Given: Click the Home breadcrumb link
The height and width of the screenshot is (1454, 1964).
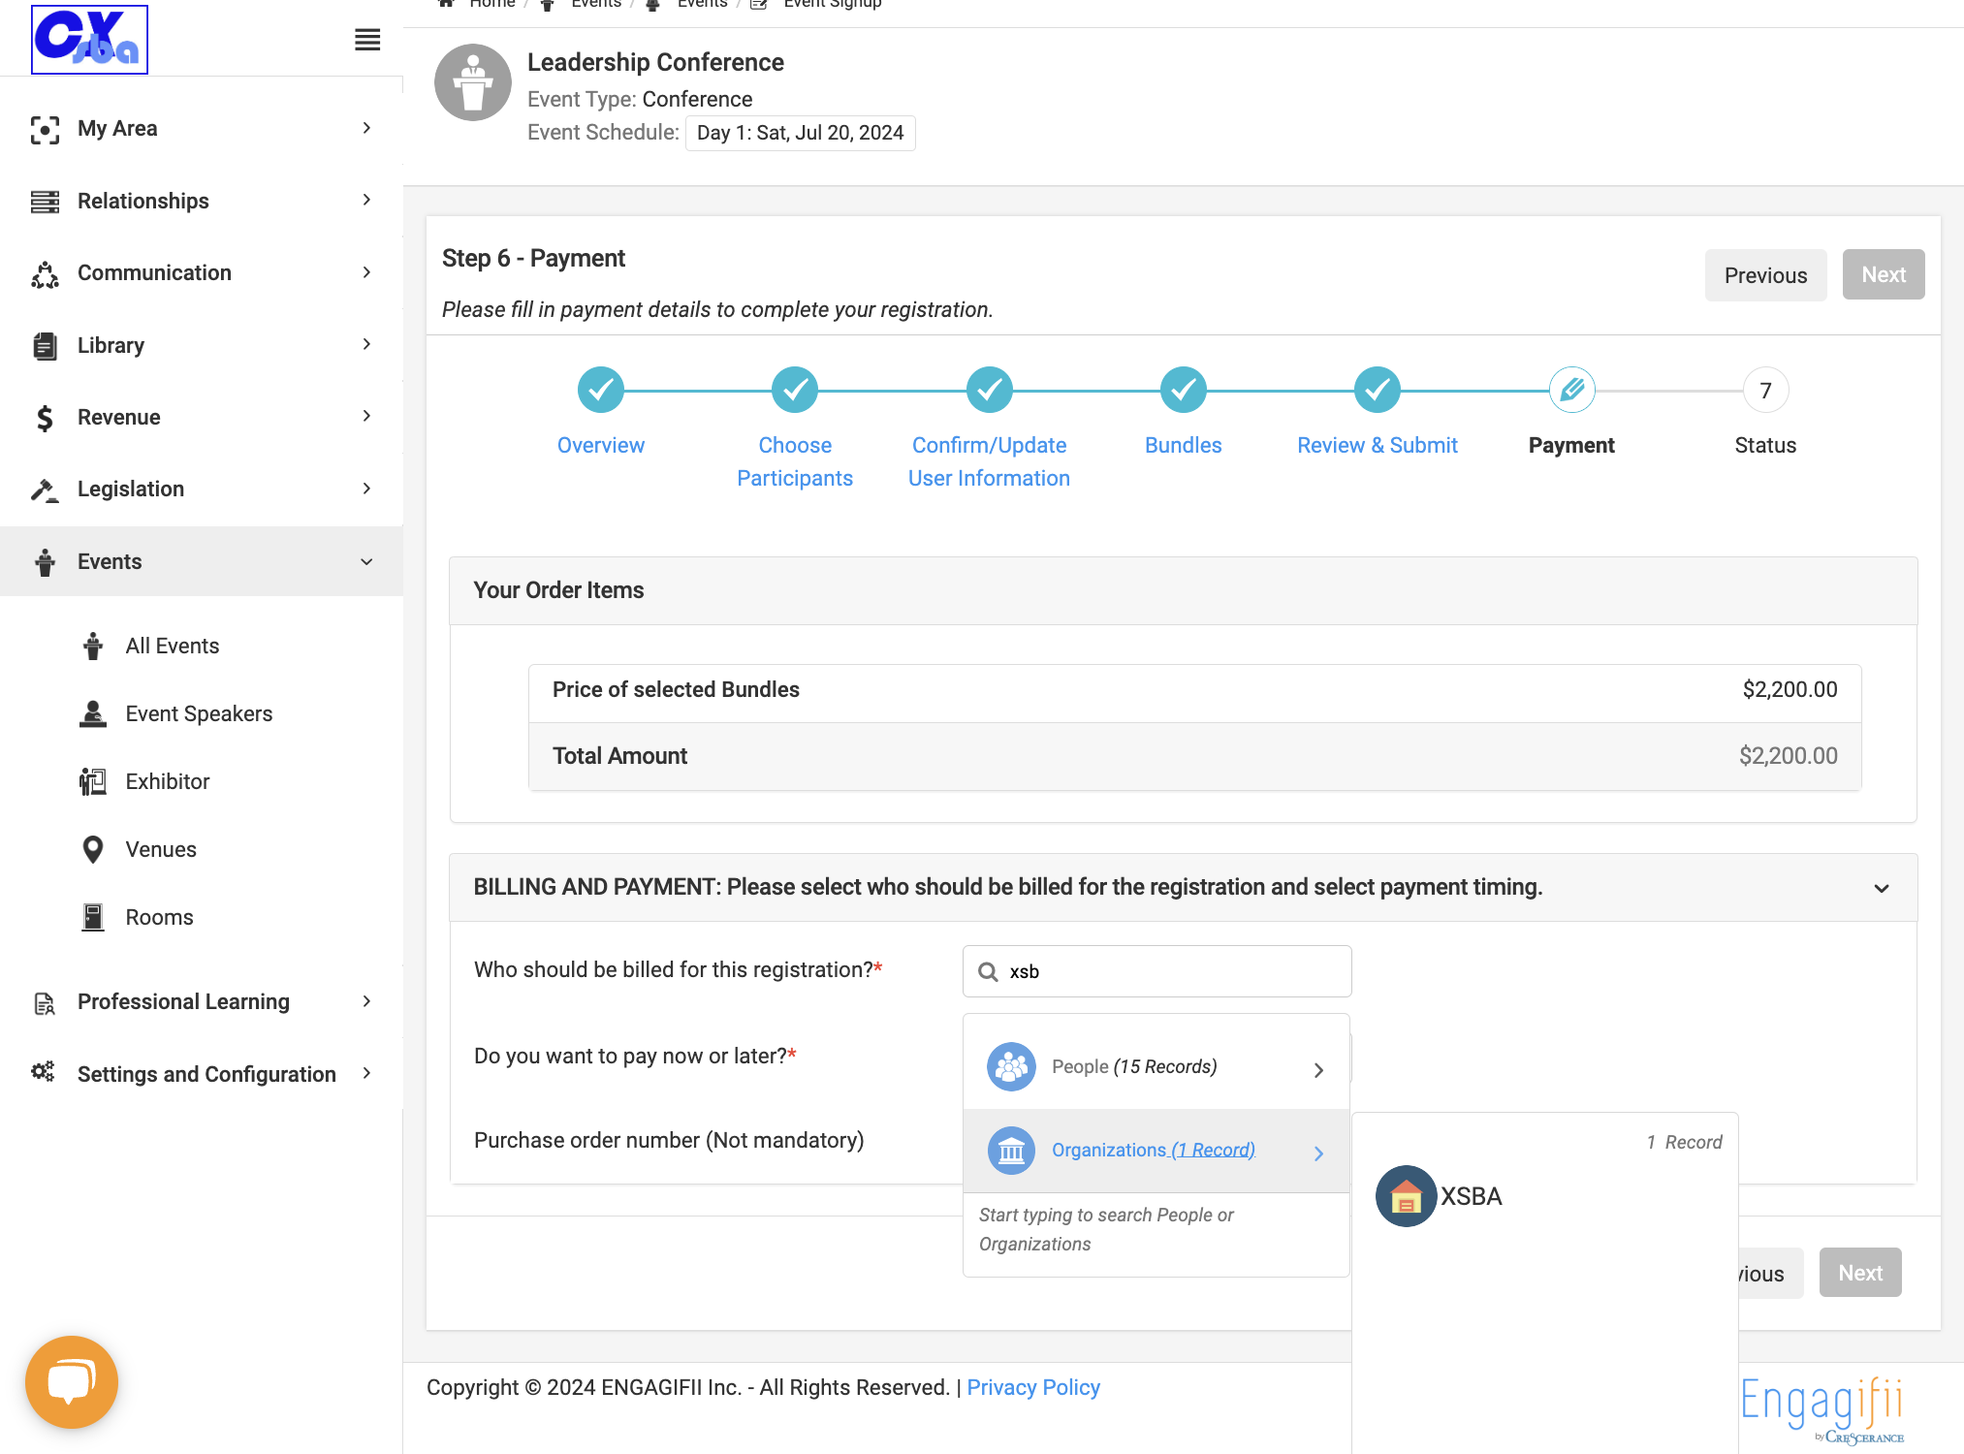Looking at the screenshot, I should click(x=491, y=4).
